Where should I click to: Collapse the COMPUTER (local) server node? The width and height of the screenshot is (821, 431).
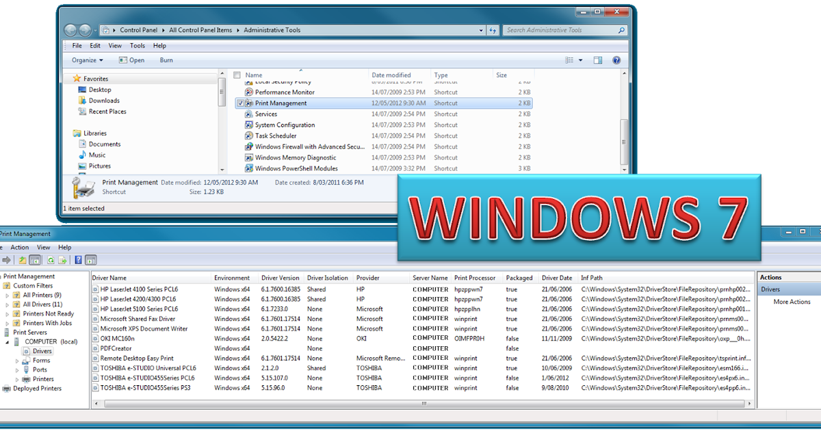pos(8,341)
